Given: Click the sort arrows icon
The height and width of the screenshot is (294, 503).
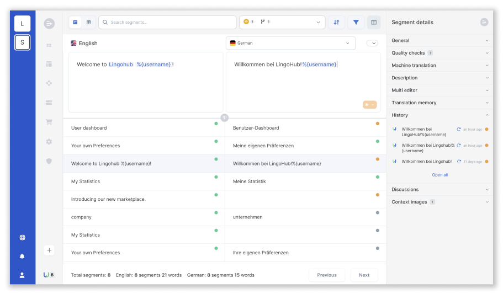Looking at the screenshot, I should click(336, 23).
